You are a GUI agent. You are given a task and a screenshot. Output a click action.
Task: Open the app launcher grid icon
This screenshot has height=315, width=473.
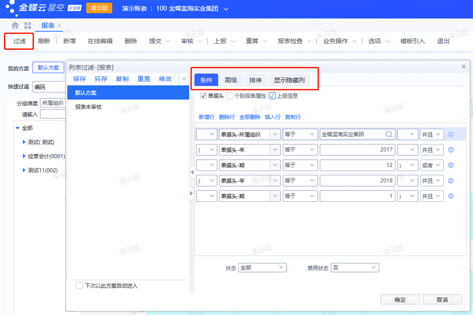click(27, 25)
